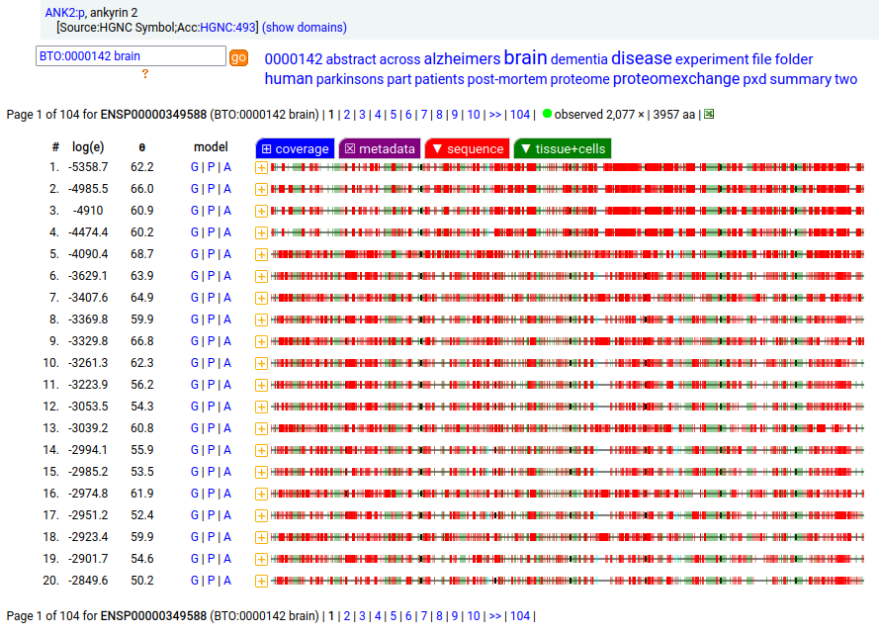Image resolution: width=879 pixels, height=636 pixels.
Task: Go to page 3 in bottom pagination
Action: point(362,616)
